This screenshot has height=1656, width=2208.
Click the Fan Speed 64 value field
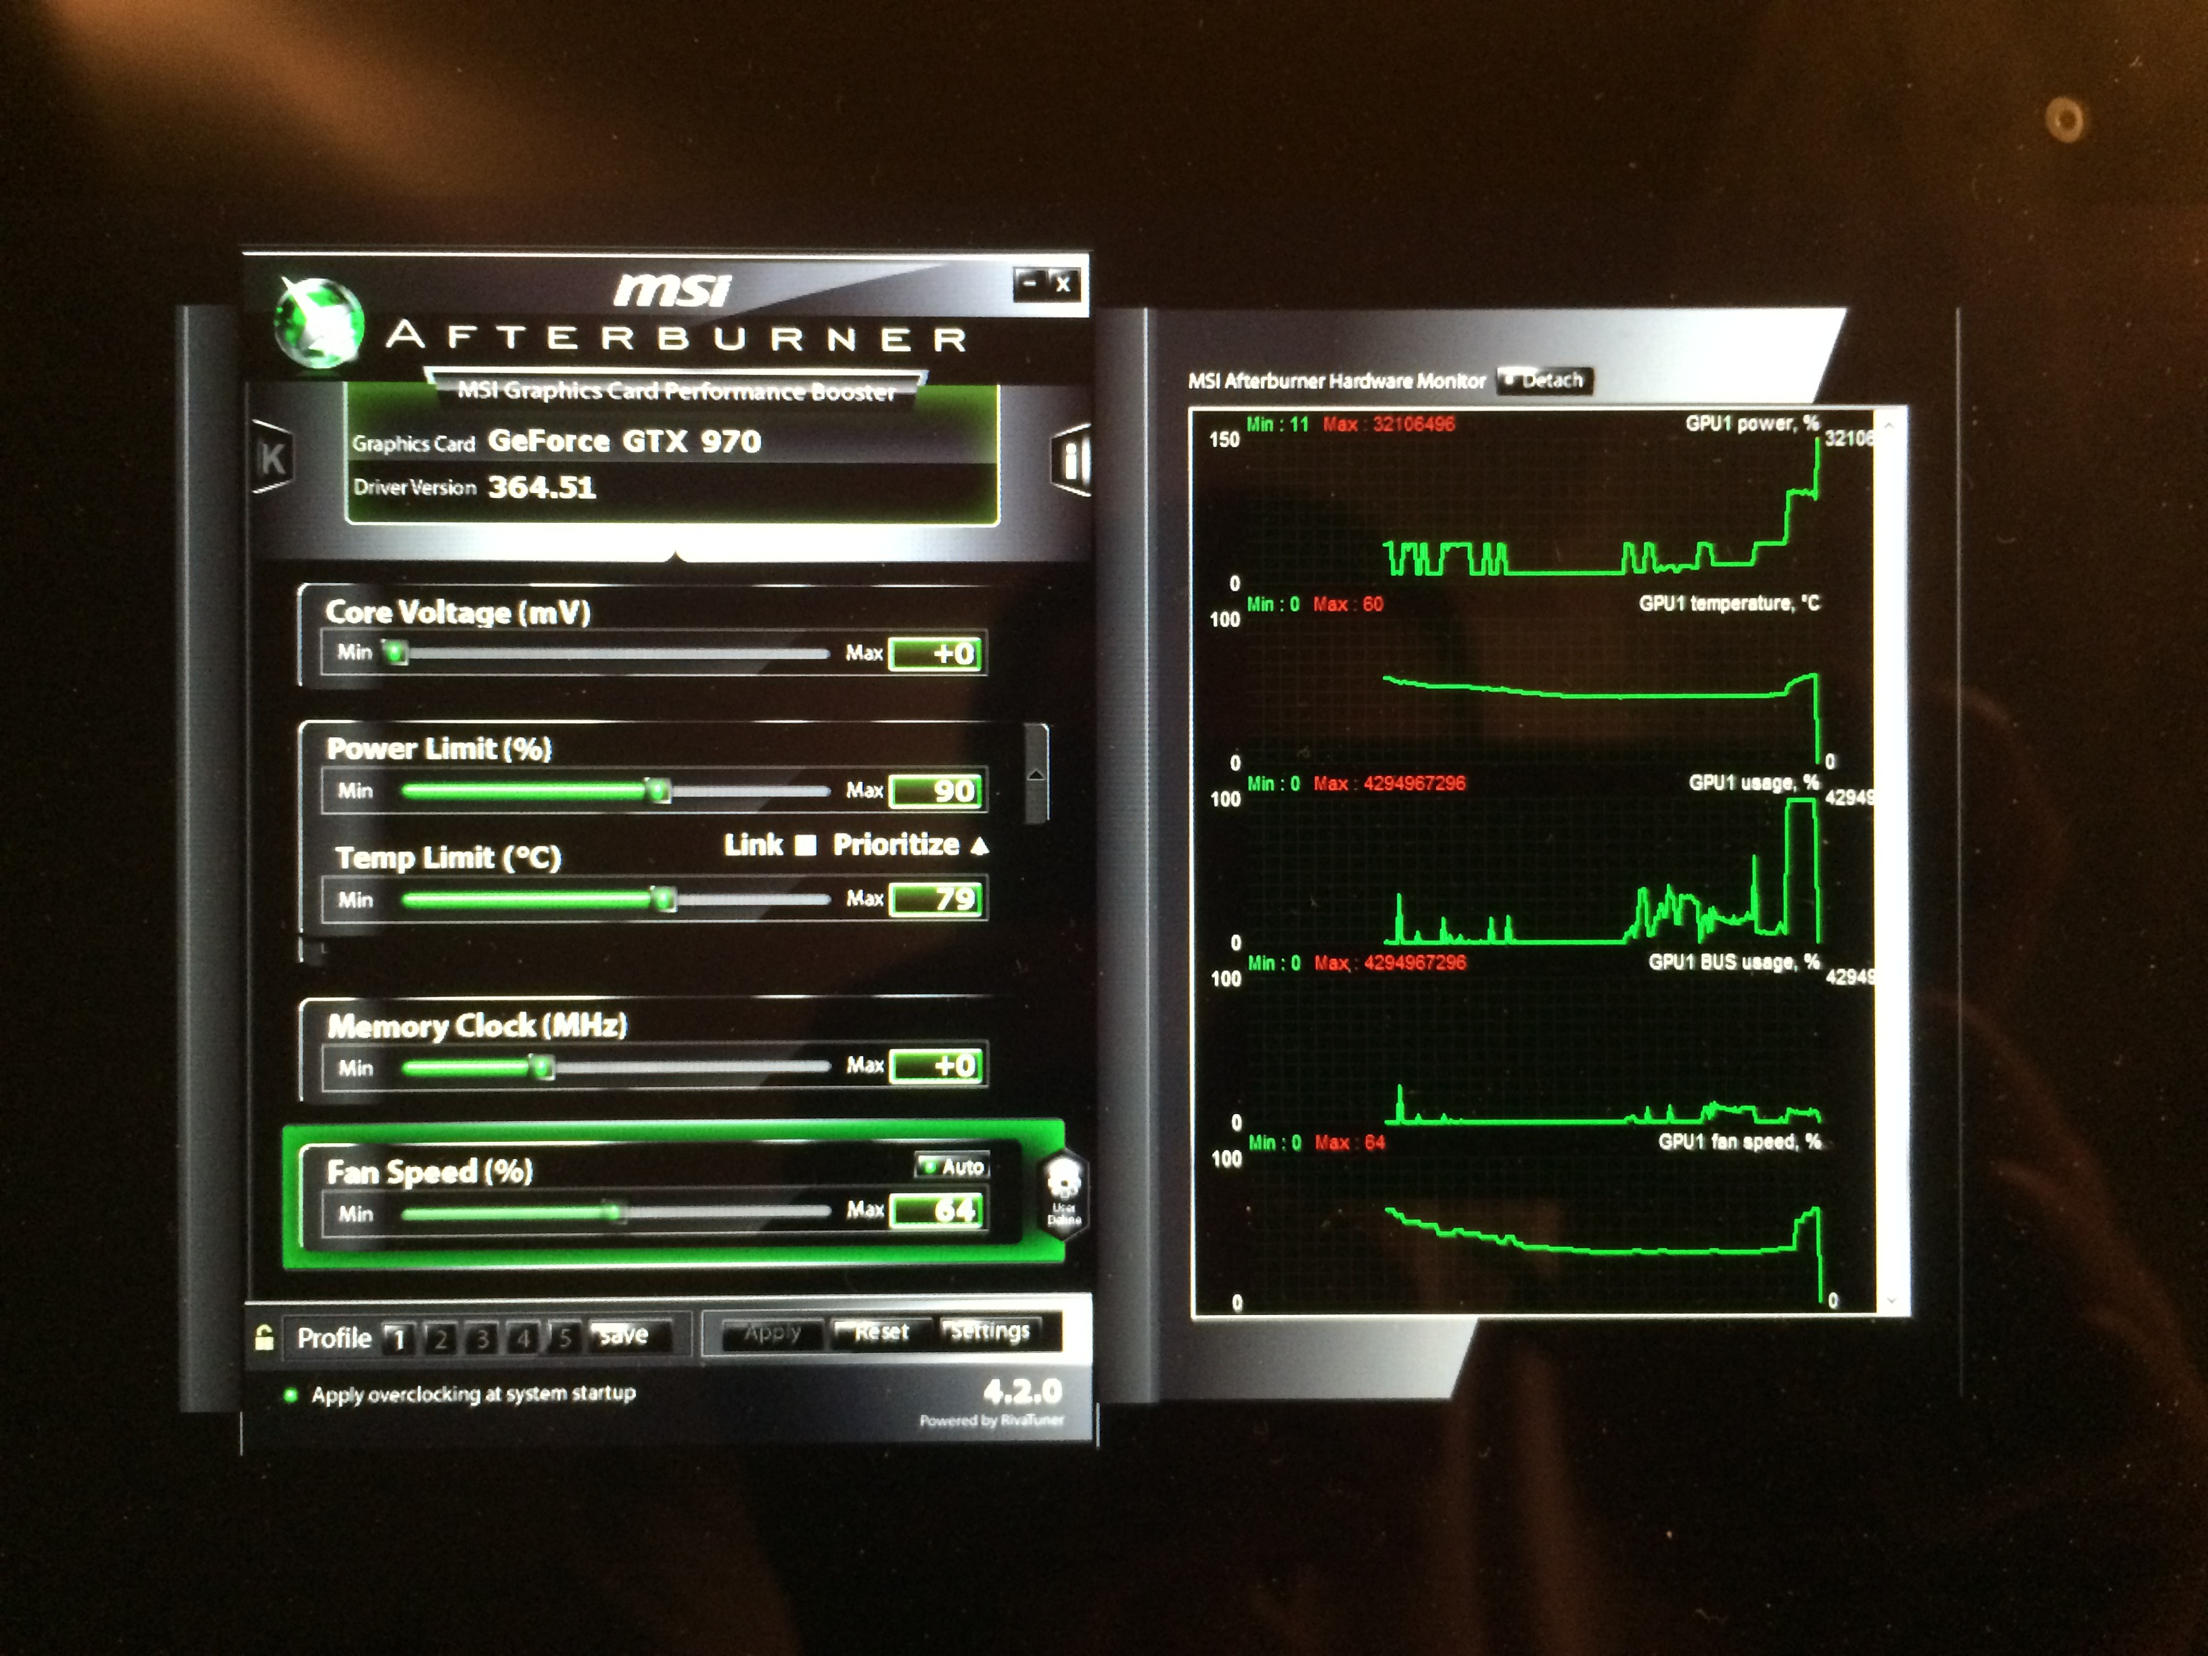click(936, 1211)
